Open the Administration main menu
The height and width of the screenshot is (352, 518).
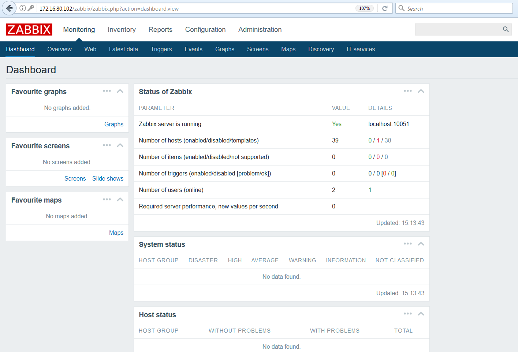point(260,30)
